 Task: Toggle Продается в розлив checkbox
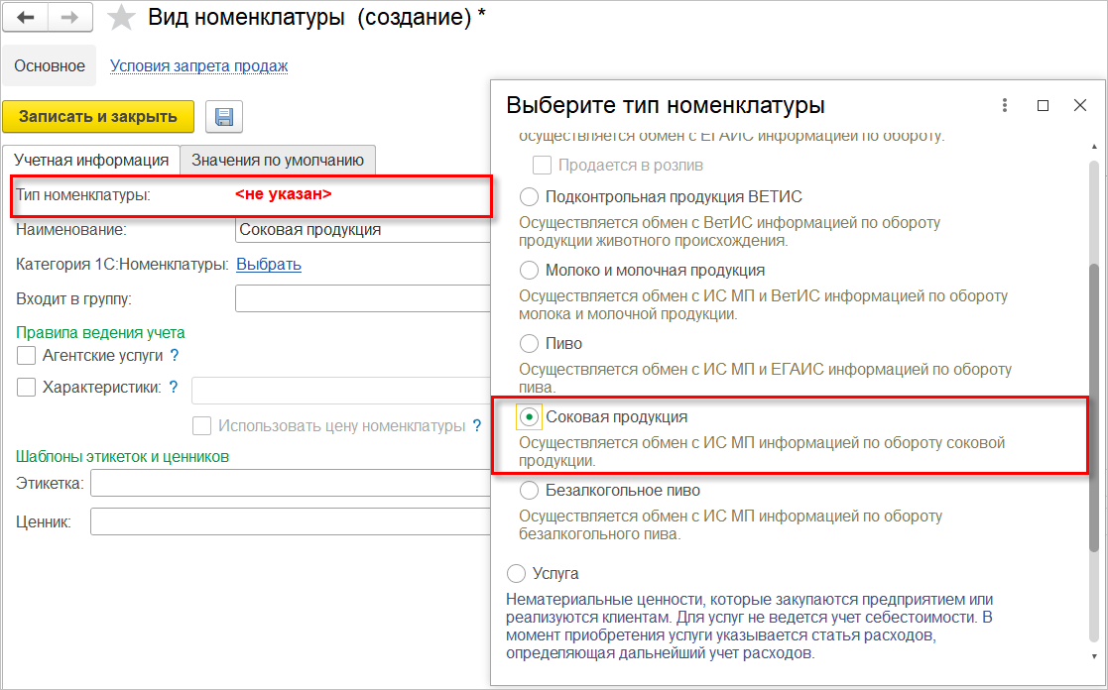coord(542,166)
